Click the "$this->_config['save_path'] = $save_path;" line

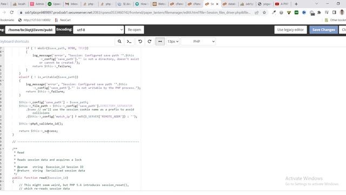pos(54,102)
